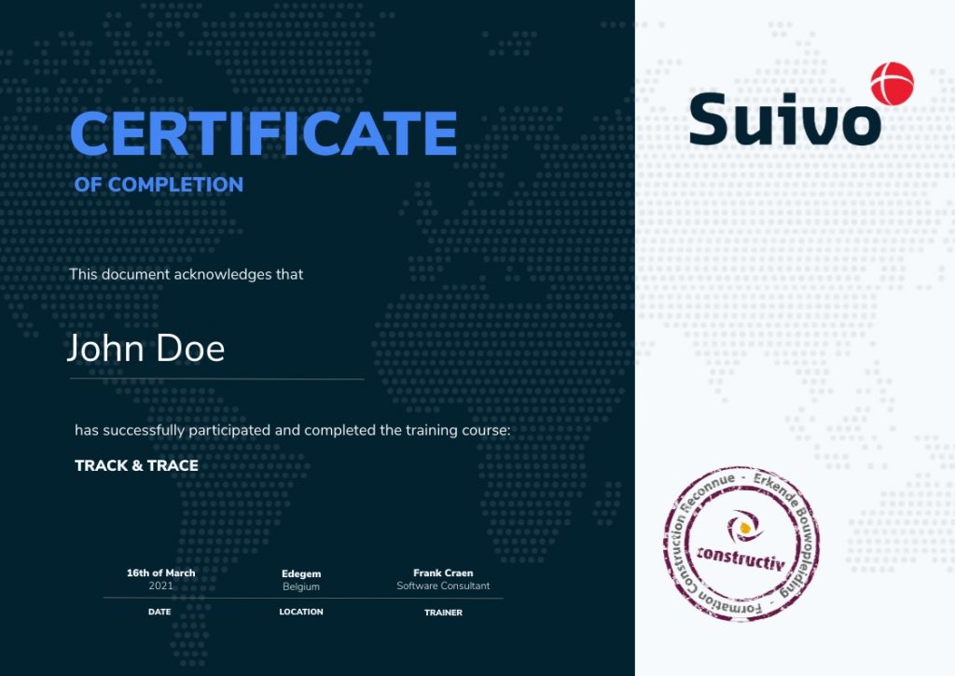Click the 'DATE' label
The image size is (955, 676).
point(159,612)
